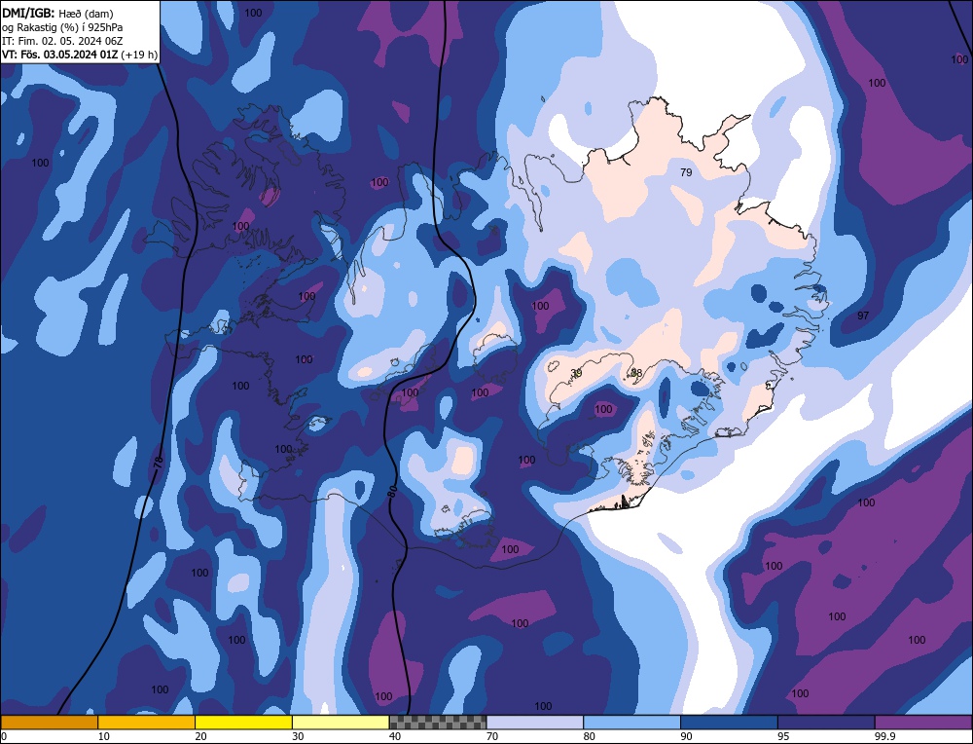Click the light blue 80–90 legend swatch
The width and height of the screenshot is (973, 744).
(631, 723)
